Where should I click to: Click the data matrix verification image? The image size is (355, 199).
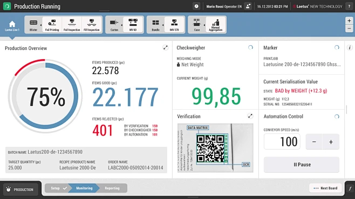click(215, 148)
